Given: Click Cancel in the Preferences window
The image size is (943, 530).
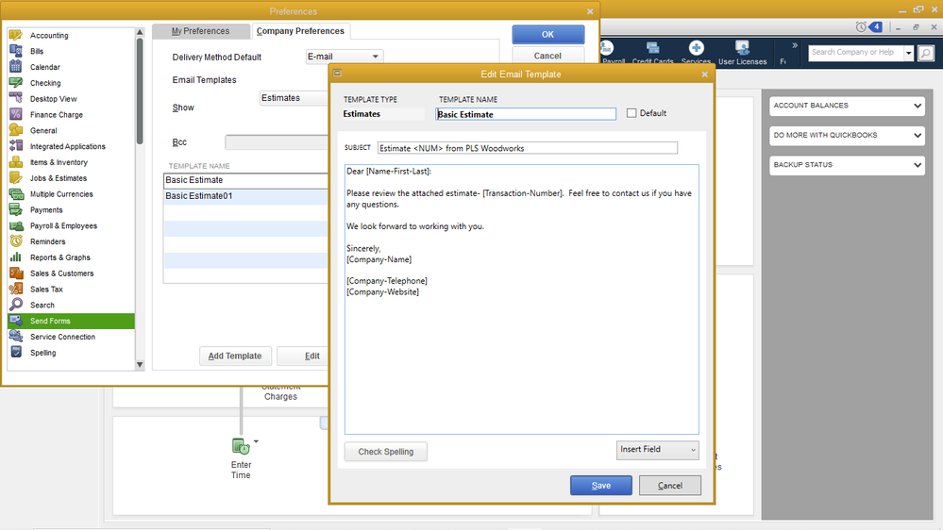Looking at the screenshot, I should tap(547, 56).
